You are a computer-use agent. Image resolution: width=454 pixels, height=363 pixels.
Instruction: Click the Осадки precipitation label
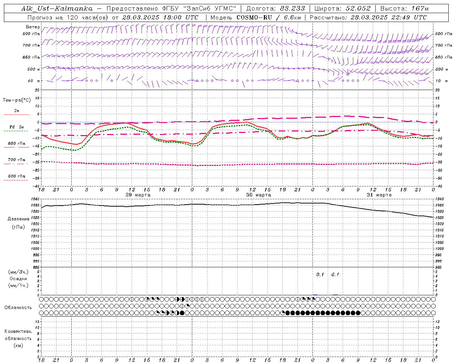pyautogui.click(x=18, y=279)
